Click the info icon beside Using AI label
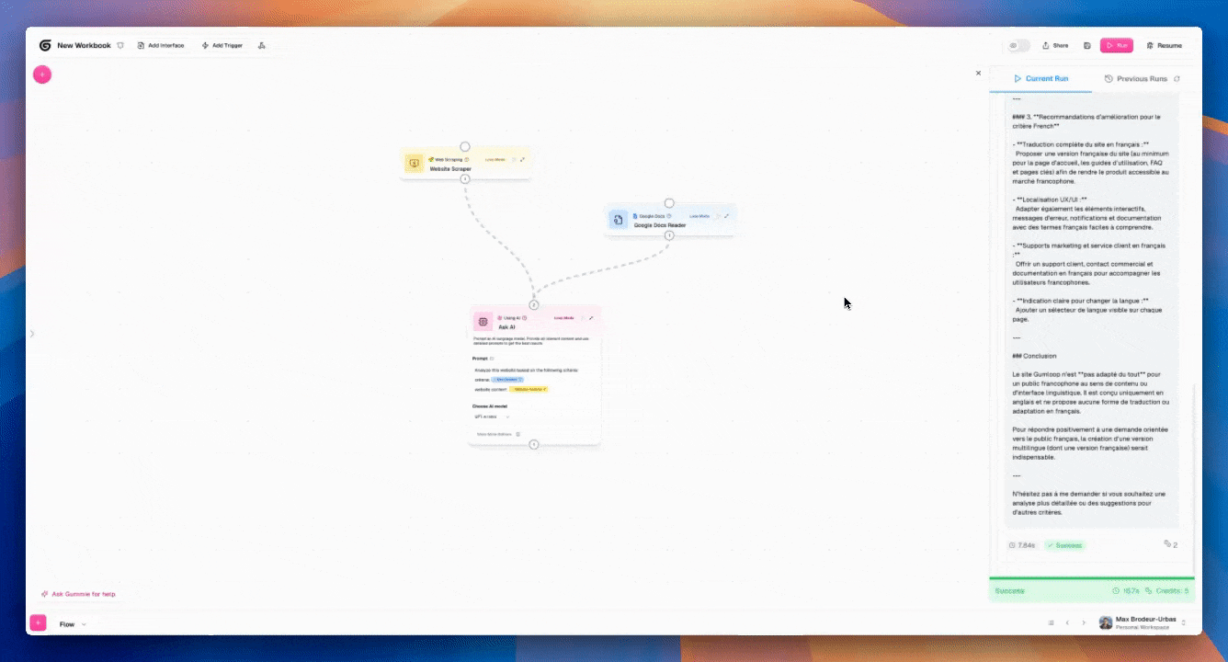This screenshot has height=662, width=1228. click(x=525, y=317)
